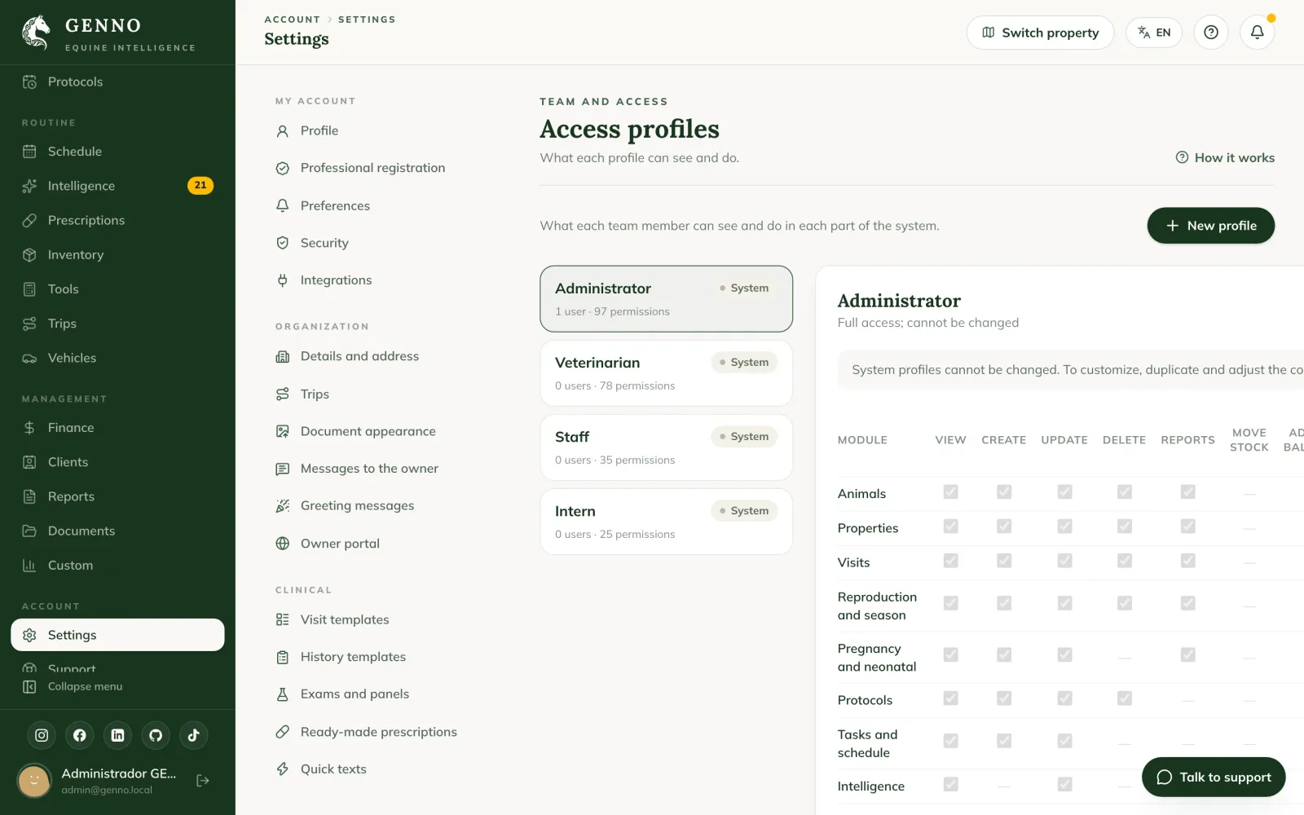Open the notifications bell
Image resolution: width=1304 pixels, height=815 pixels.
pos(1257,33)
